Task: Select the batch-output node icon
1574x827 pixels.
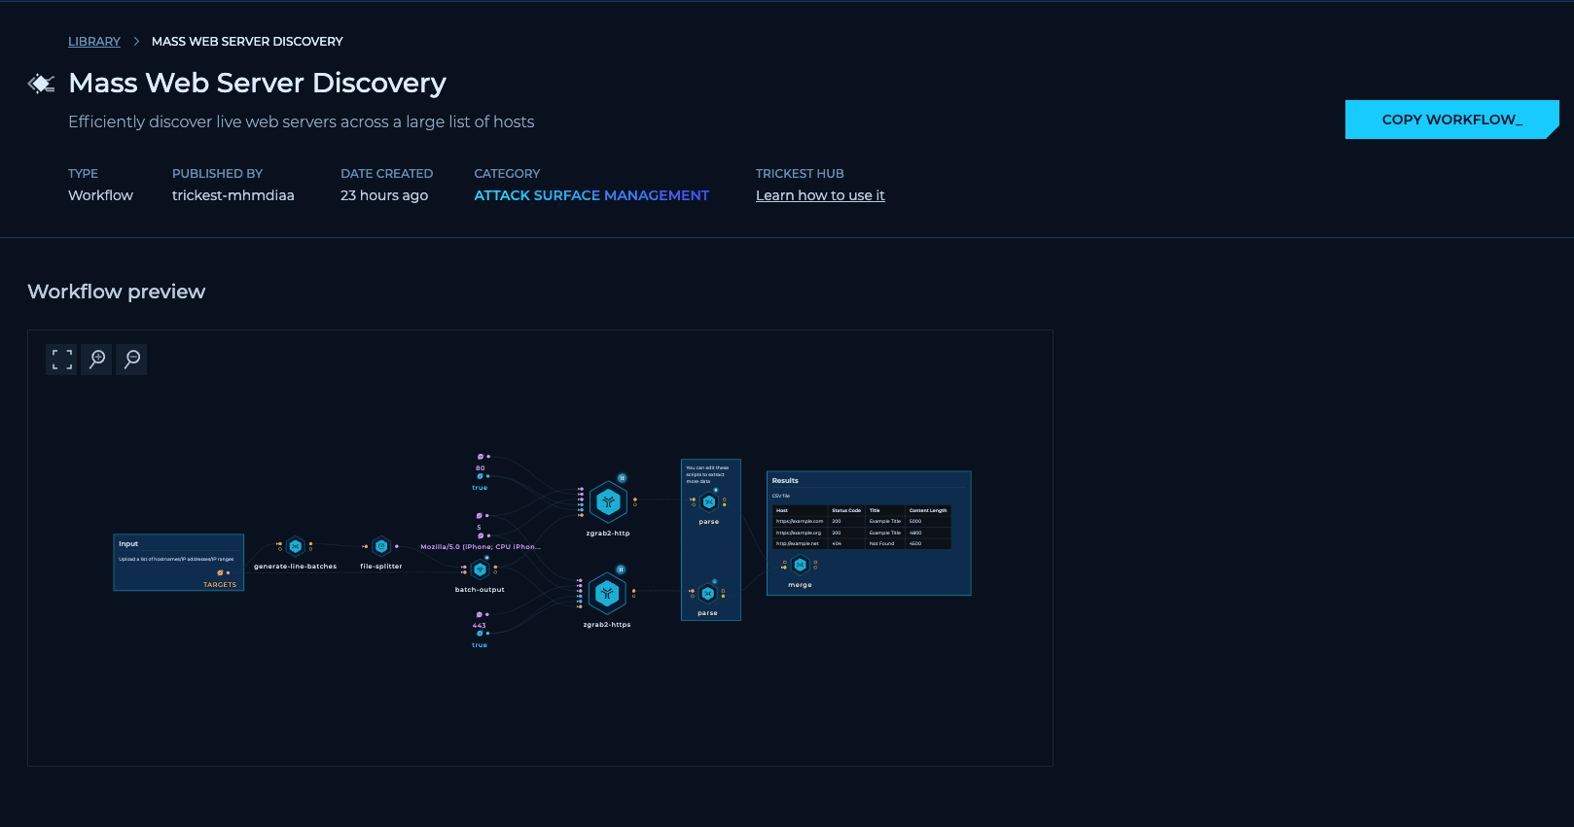Action: 480,569
